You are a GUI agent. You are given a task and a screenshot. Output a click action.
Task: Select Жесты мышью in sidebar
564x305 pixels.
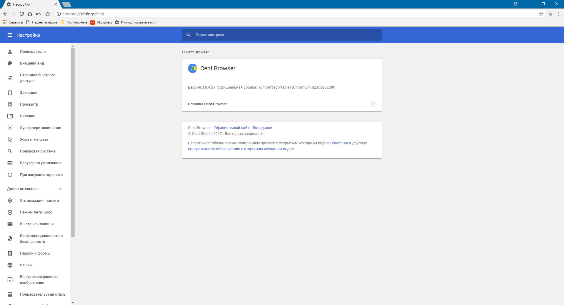(x=34, y=140)
